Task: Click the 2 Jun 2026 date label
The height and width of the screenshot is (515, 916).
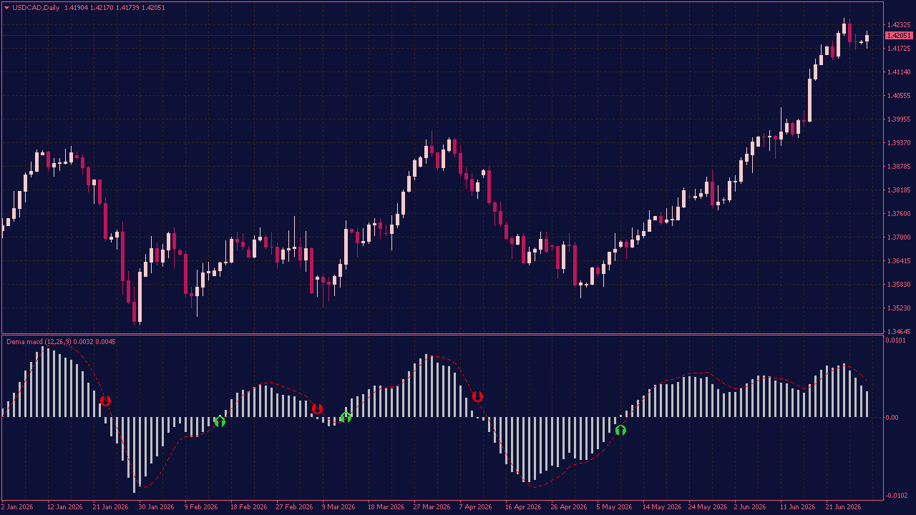Action: tap(751, 507)
